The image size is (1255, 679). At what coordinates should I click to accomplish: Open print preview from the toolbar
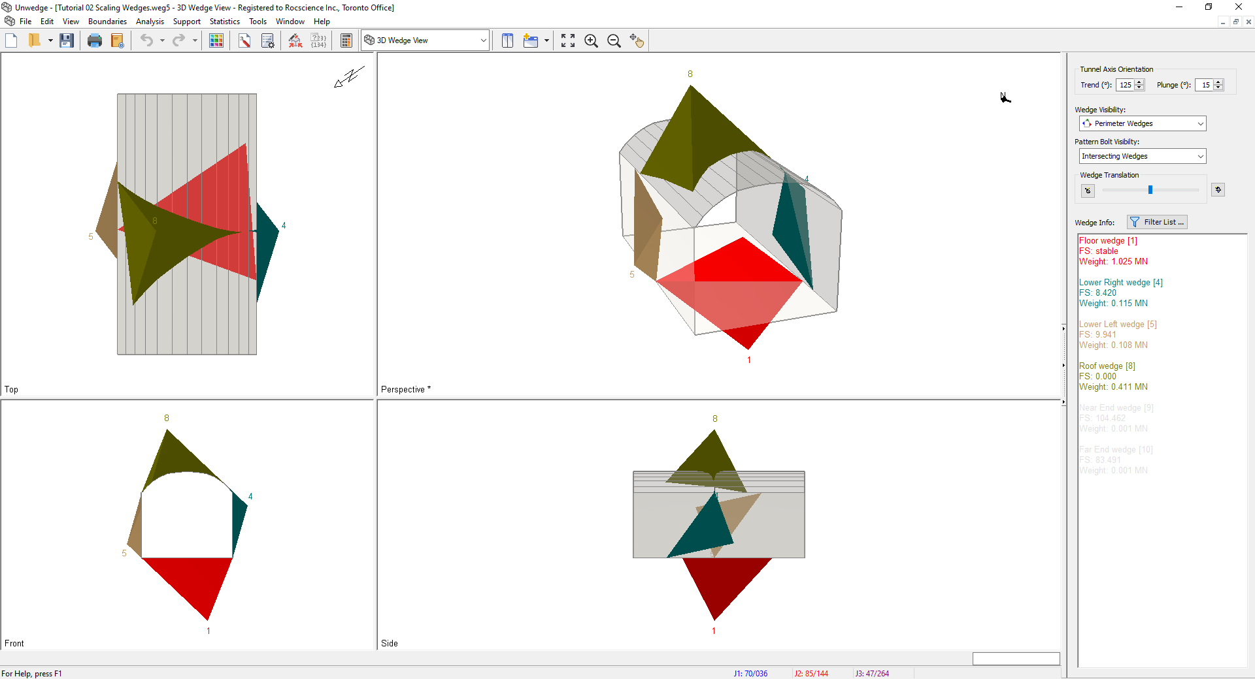[118, 40]
